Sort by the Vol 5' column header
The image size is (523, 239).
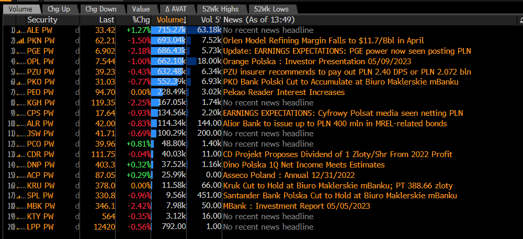pyautogui.click(x=211, y=20)
